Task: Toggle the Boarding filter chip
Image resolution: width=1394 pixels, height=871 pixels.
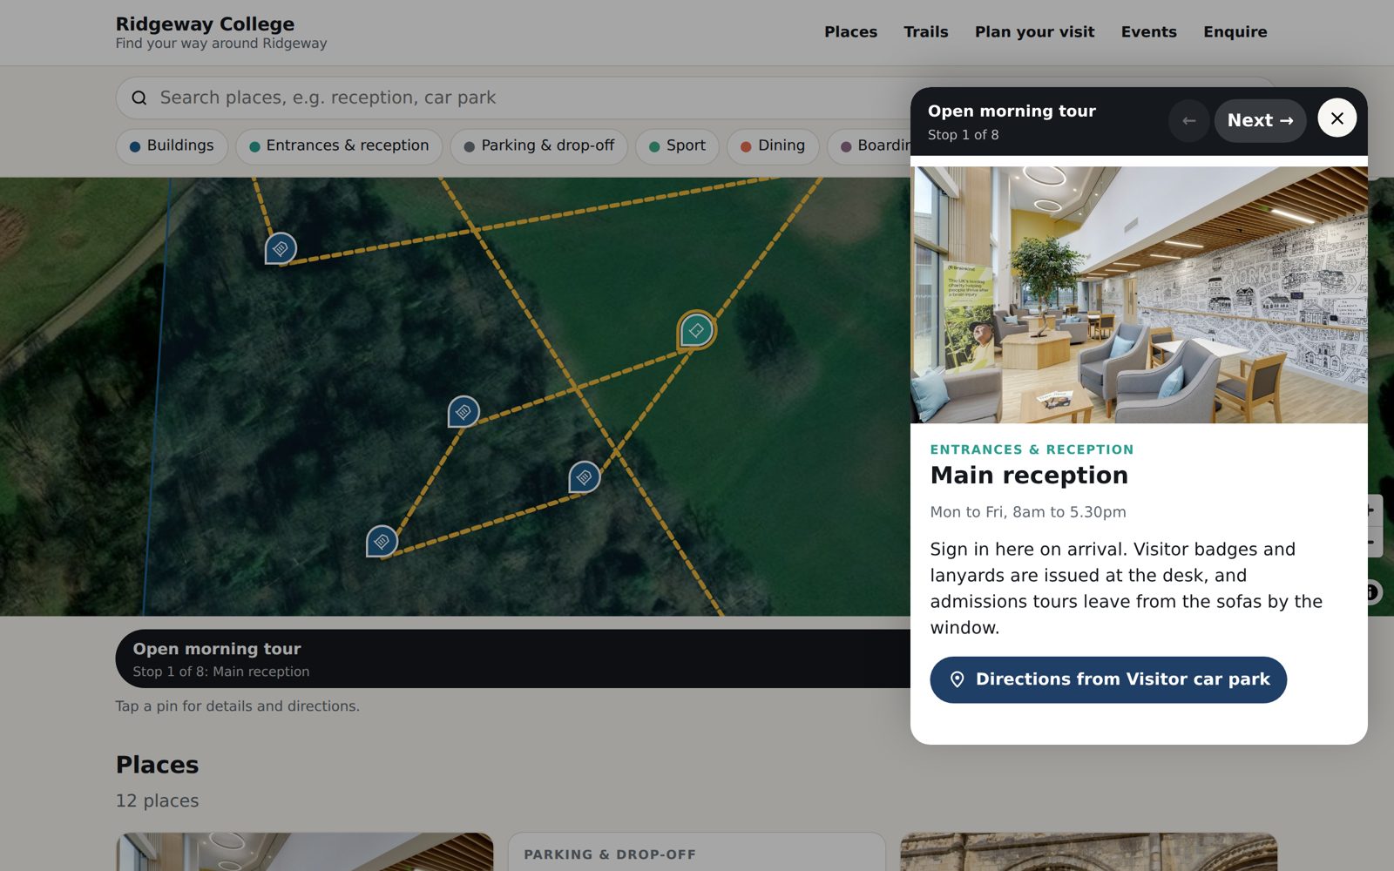Action: click(x=870, y=145)
